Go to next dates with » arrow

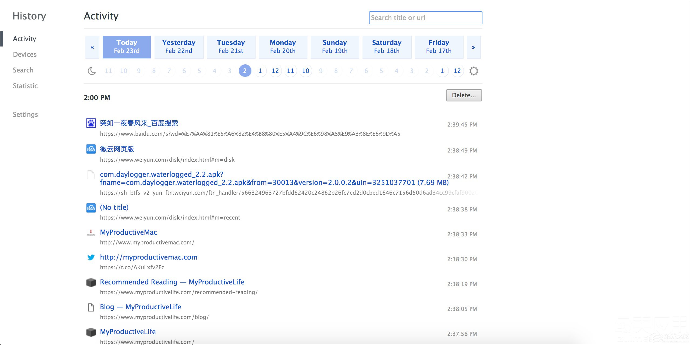473,47
